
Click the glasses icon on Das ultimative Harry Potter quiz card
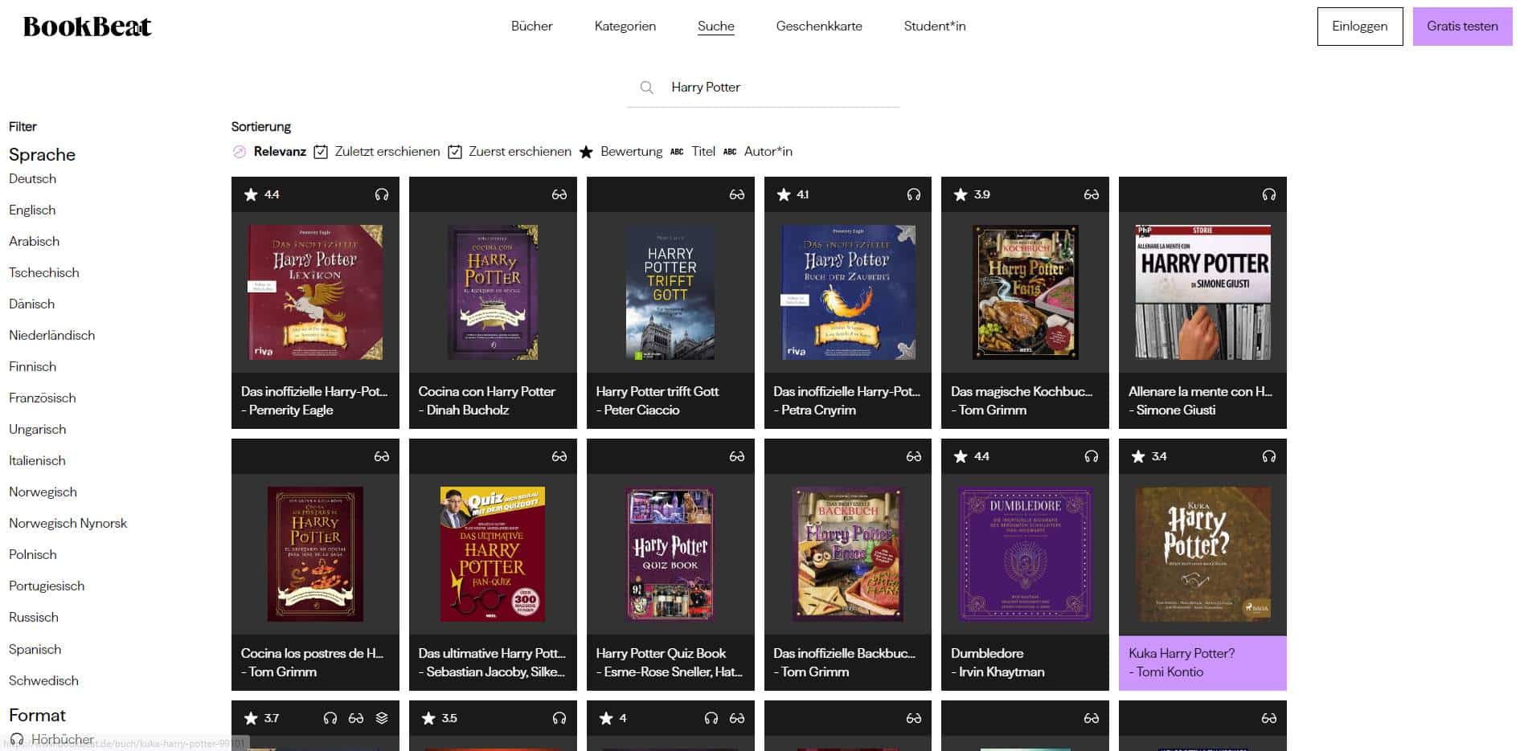(x=559, y=456)
